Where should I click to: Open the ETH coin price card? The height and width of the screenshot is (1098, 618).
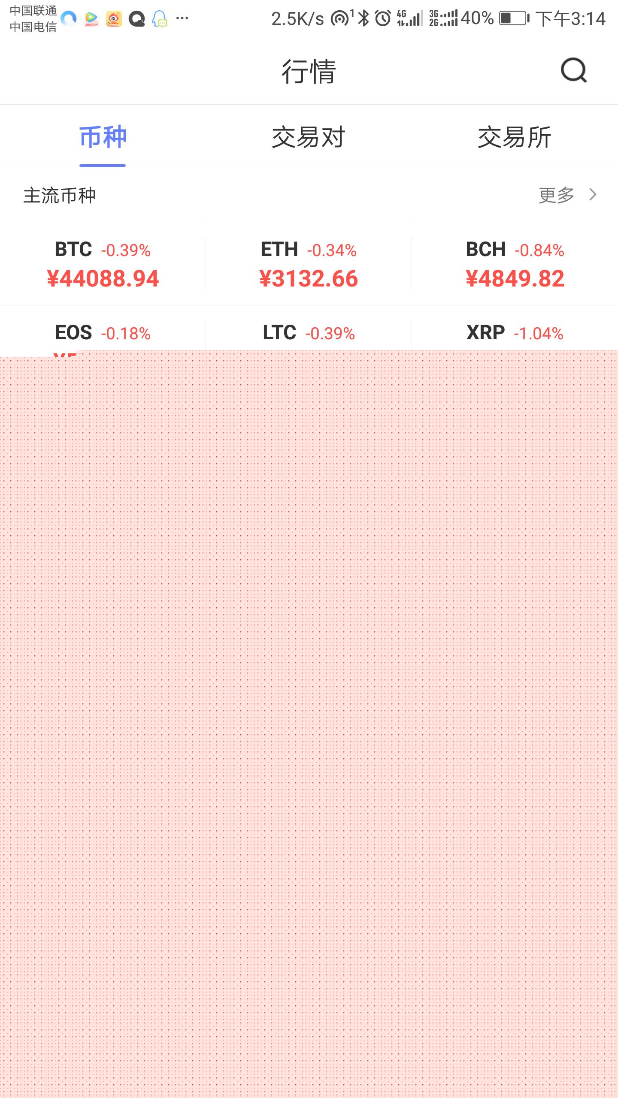pos(309,264)
